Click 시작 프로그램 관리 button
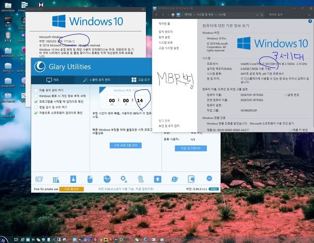 tap(126, 145)
